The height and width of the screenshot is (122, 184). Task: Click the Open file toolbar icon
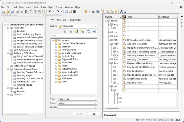click(x=8, y=11)
